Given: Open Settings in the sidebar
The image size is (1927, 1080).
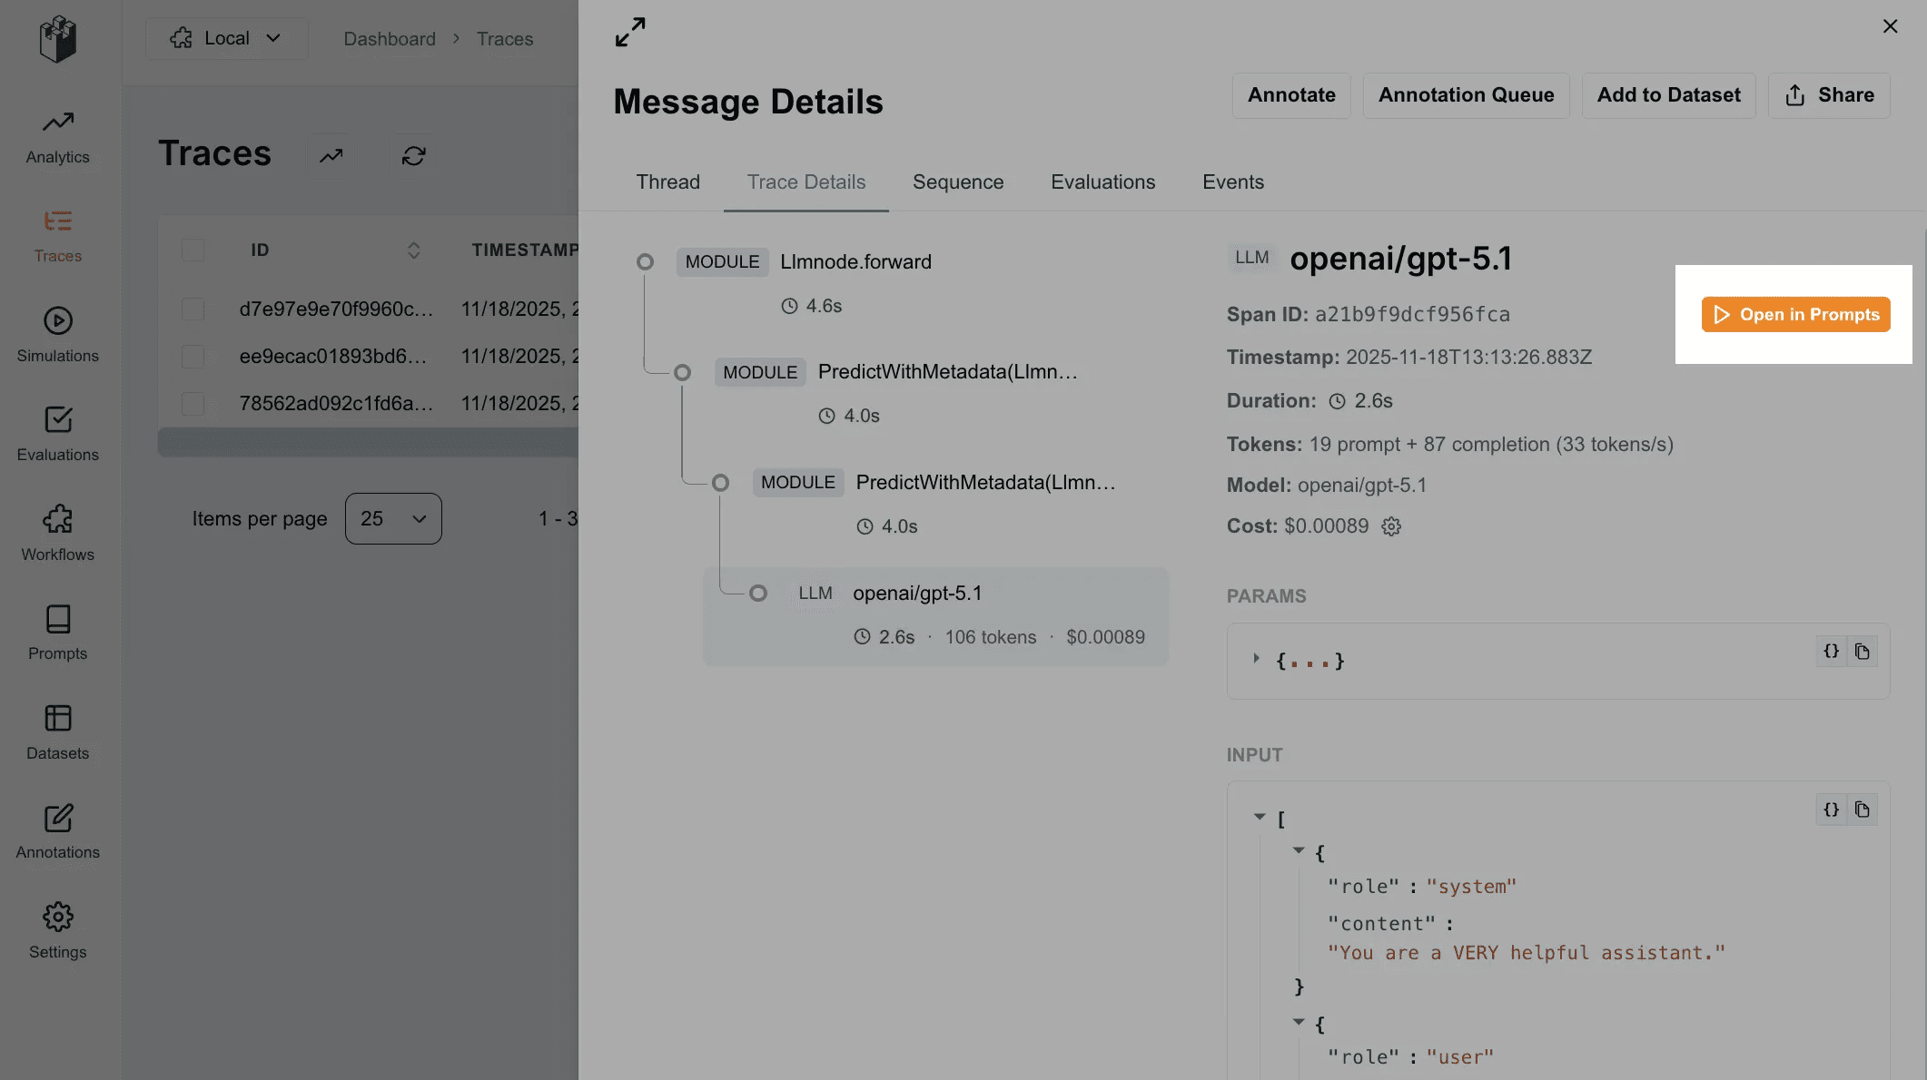Looking at the screenshot, I should click(x=58, y=932).
